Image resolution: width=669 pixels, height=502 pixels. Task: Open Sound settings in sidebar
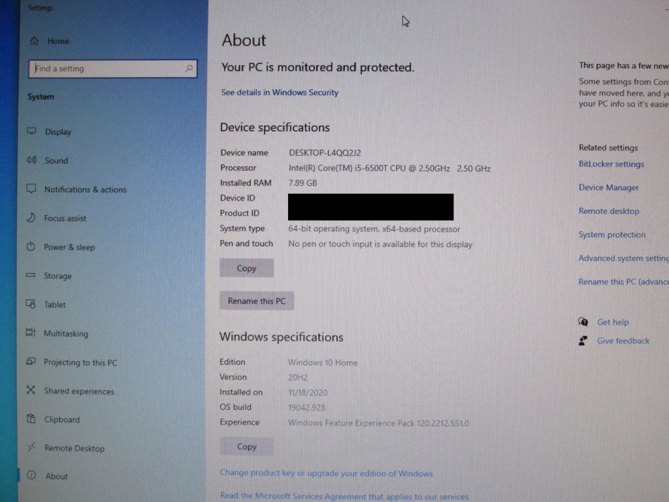coord(56,161)
